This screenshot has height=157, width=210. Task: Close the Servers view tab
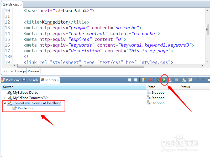58,80
